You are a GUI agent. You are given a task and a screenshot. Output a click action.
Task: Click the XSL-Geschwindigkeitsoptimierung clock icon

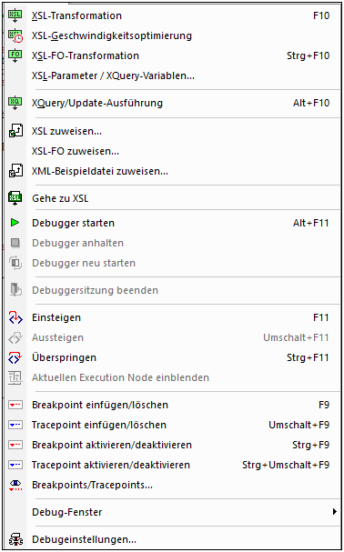tap(15, 35)
